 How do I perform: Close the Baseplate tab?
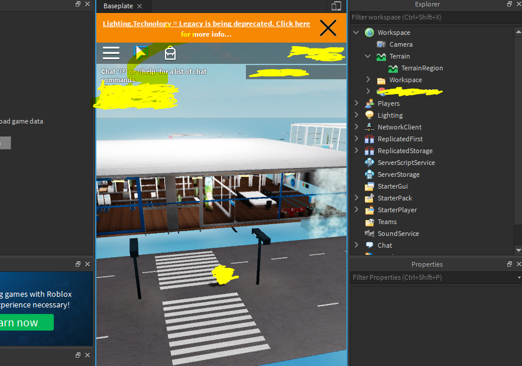pos(140,7)
